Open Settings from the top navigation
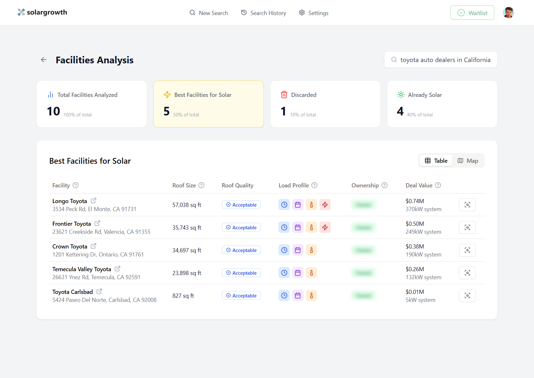 pyautogui.click(x=314, y=13)
